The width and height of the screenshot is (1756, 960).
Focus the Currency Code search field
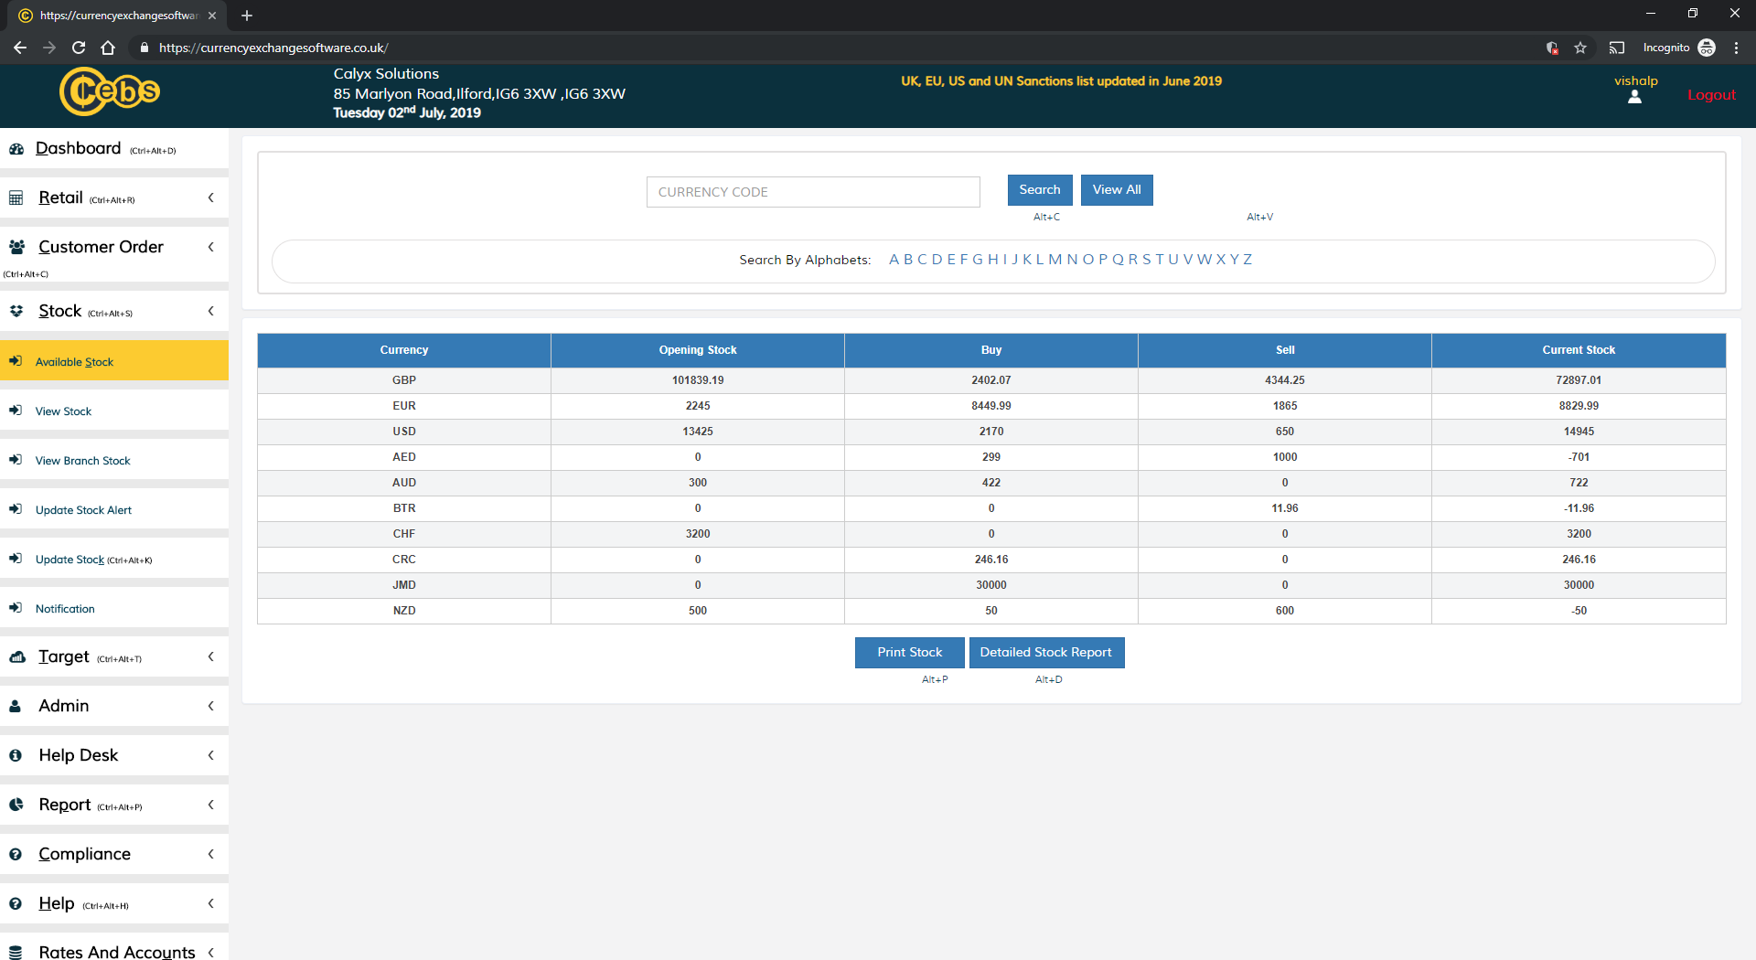tap(813, 192)
